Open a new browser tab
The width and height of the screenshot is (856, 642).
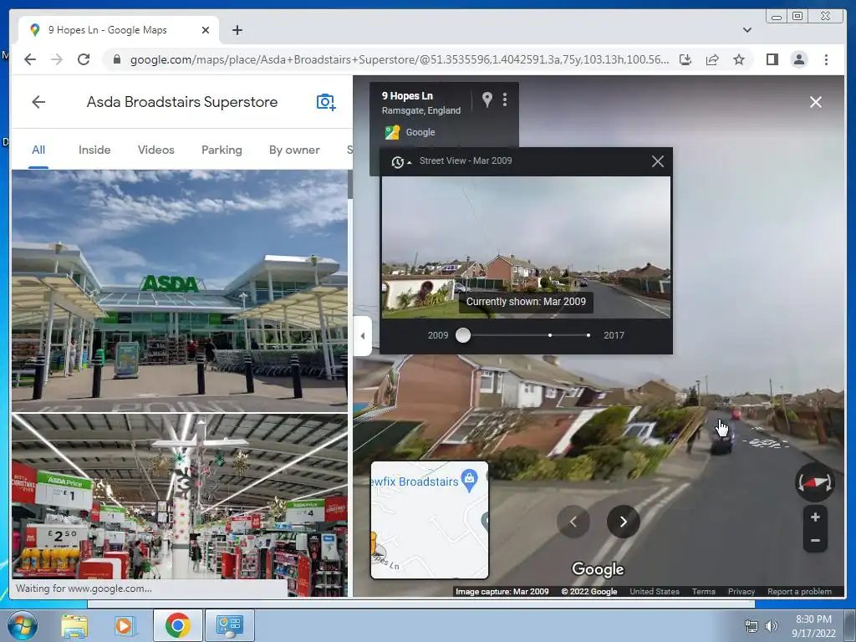(x=237, y=30)
